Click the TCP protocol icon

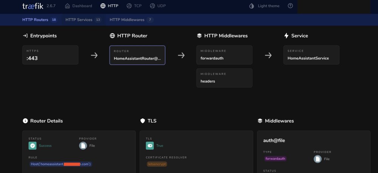click(x=129, y=6)
